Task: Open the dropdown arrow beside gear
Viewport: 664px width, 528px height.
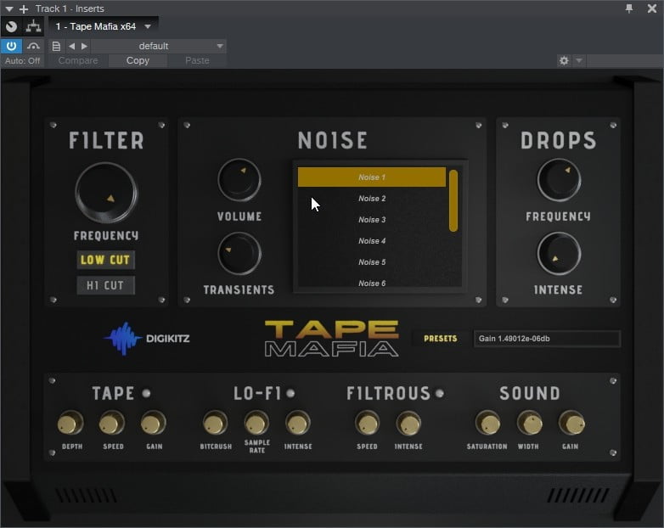Action: pyautogui.click(x=579, y=60)
